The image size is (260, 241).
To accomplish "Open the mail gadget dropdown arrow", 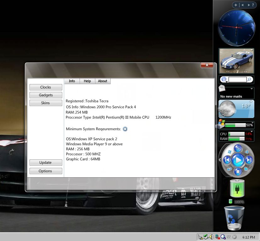I will click(x=252, y=89).
